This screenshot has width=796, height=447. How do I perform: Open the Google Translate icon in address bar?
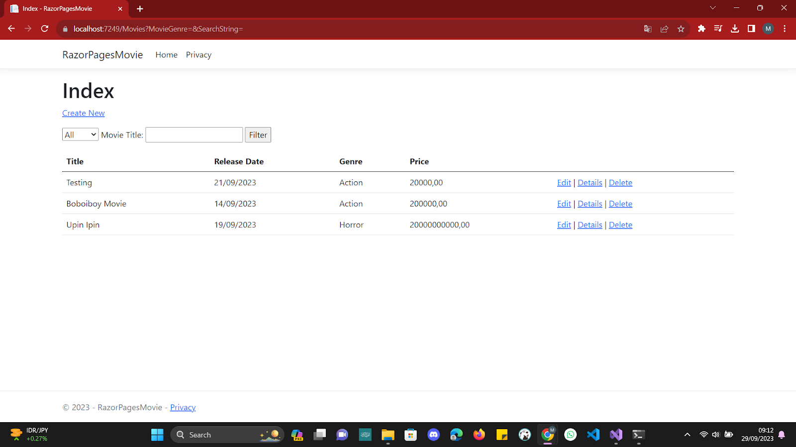[x=647, y=29]
